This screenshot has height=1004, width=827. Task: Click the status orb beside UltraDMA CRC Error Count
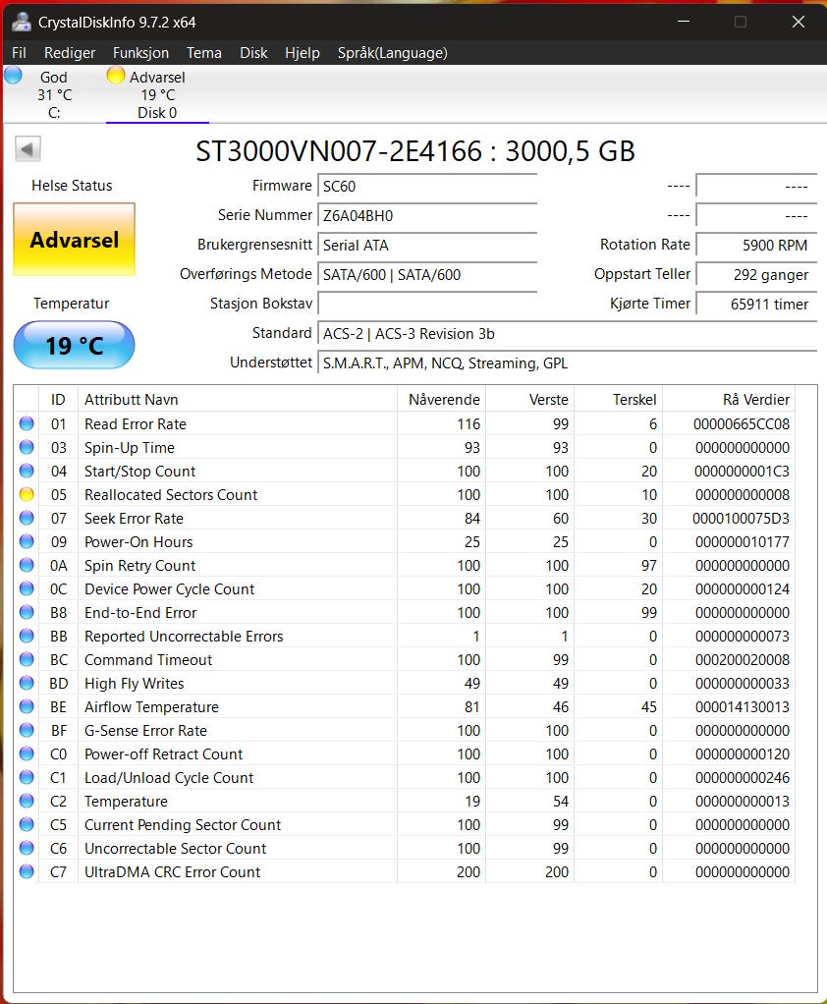tap(27, 872)
